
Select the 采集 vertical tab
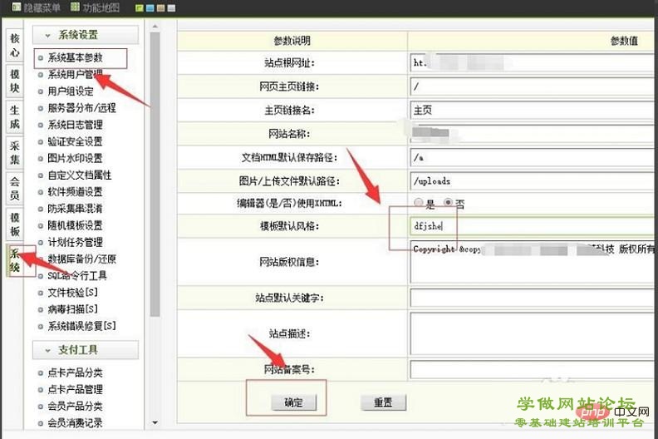click(15, 152)
